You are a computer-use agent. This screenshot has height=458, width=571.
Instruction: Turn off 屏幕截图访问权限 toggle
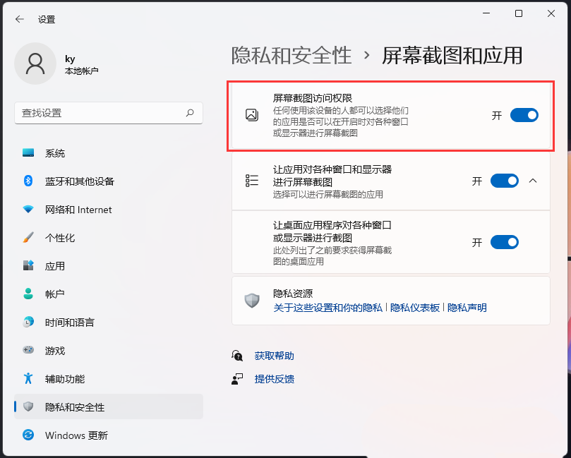tap(524, 116)
